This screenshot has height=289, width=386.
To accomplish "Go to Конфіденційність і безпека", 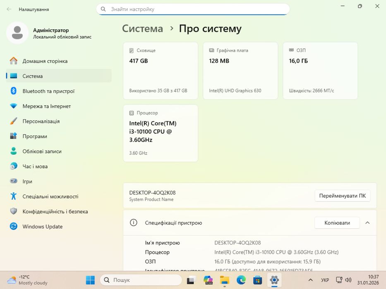I will pyautogui.click(x=59, y=211).
